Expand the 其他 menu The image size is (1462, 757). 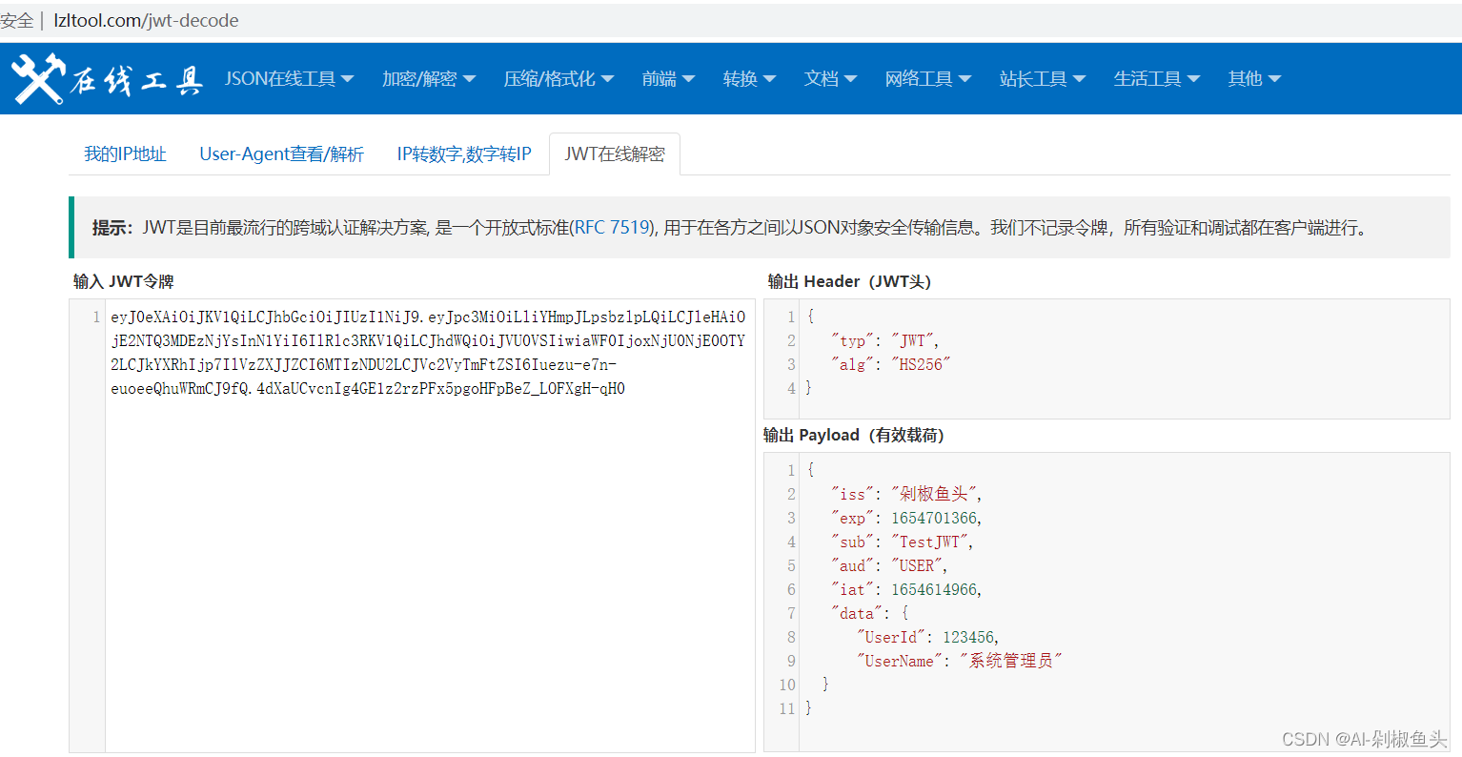click(x=1254, y=79)
